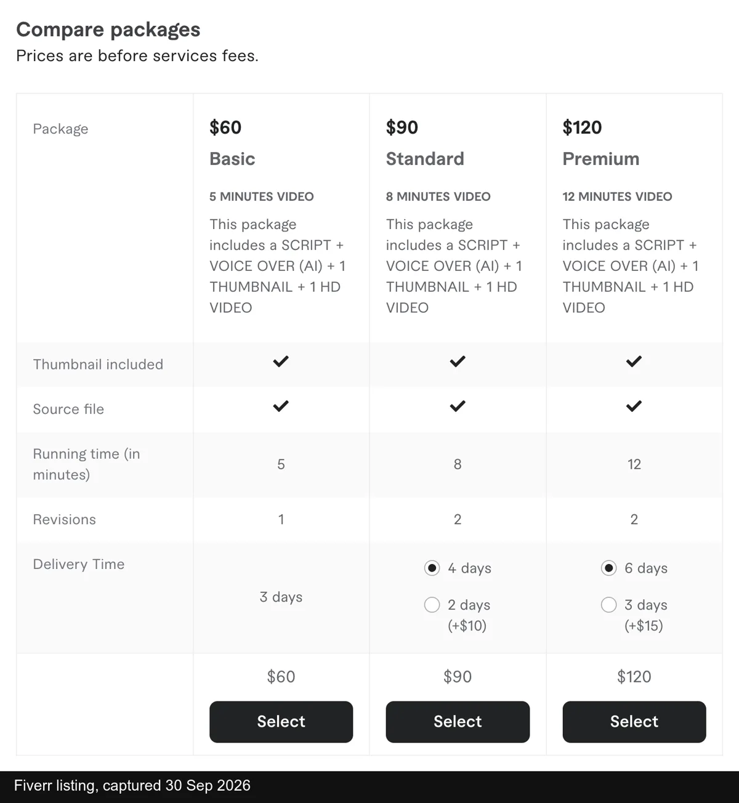
Task: Click the Premium package Thumbnail included checkmark
Action: coord(634,361)
